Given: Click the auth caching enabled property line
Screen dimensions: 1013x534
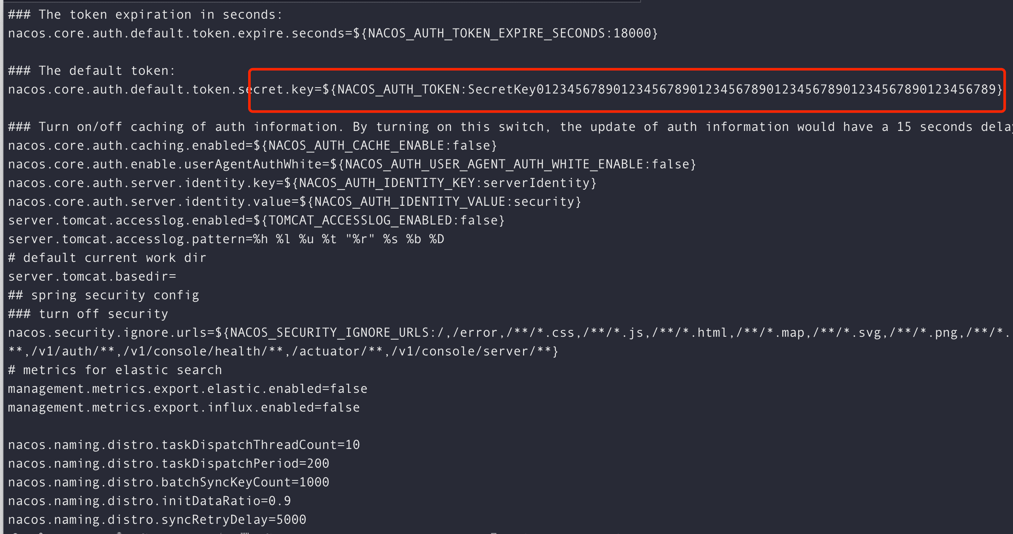Looking at the screenshot, I should tap(252, 145).
